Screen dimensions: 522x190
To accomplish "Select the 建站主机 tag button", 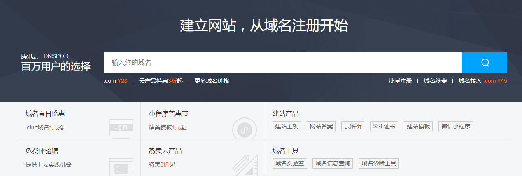I will (x=287, y=126).
